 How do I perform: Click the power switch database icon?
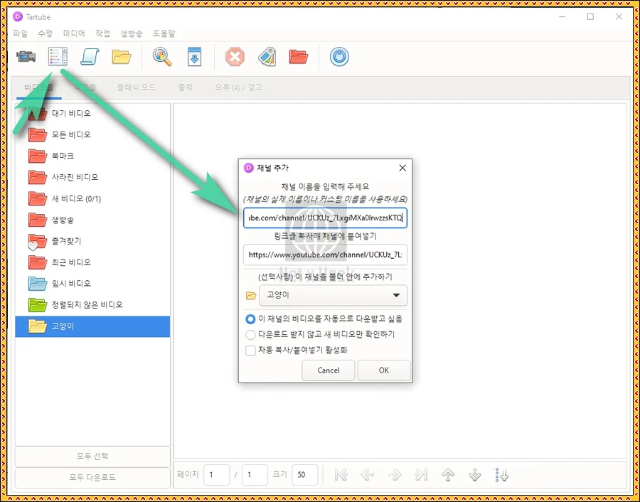pos(339,57)
